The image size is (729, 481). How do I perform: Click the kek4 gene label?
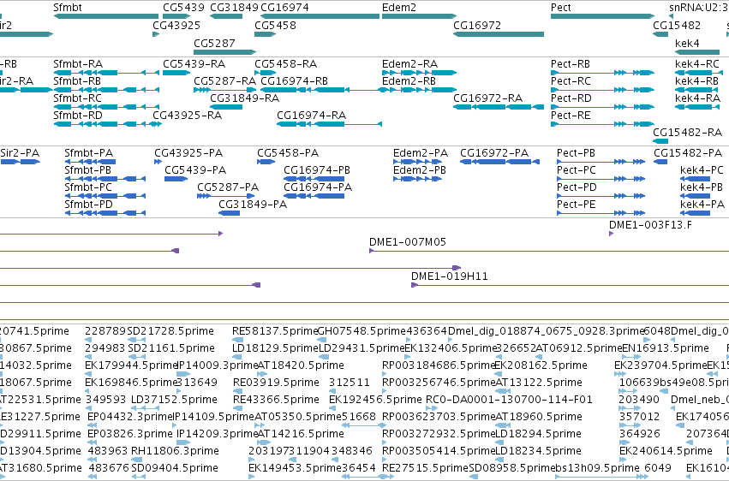[687, 43]
